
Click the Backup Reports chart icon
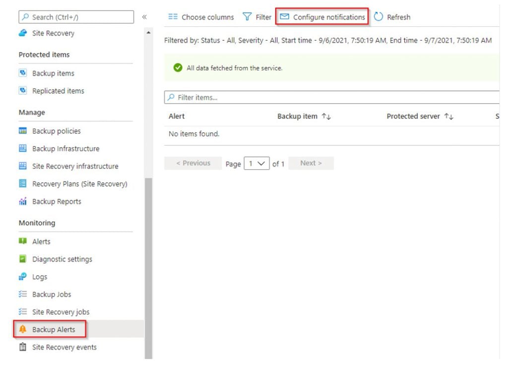pos(22,201)
